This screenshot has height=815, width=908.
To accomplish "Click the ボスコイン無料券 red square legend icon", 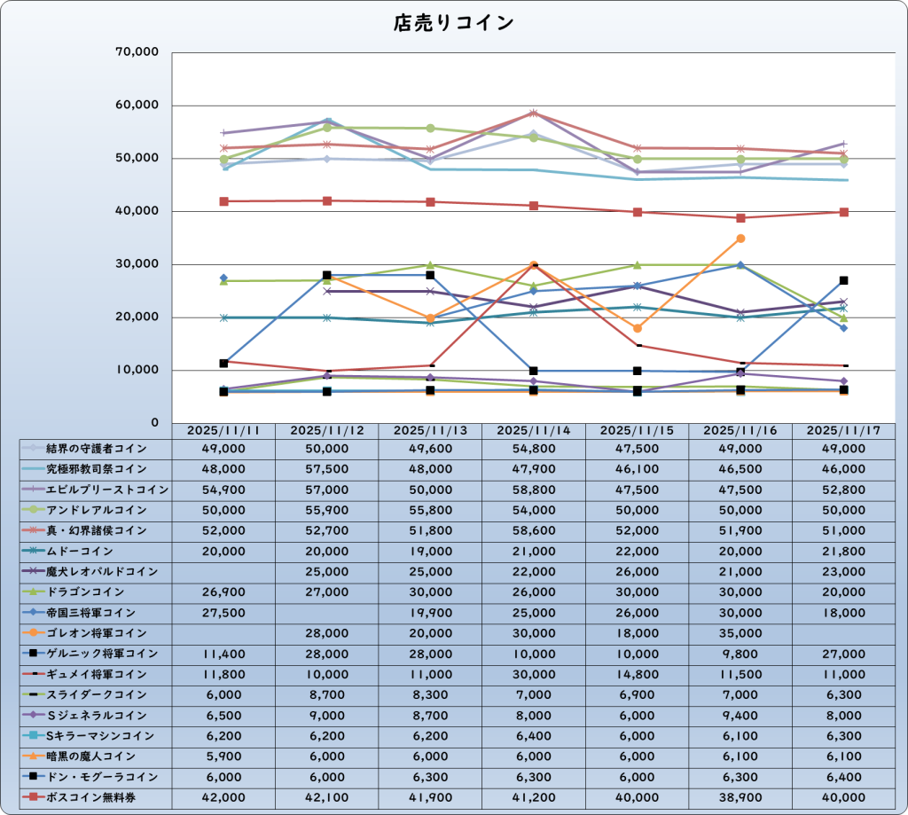I will (33, 797).
